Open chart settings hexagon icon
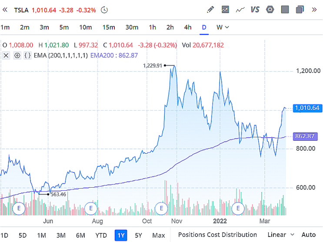Image resolution: width=323 pixels, height=242 pixels. (270, 10)
